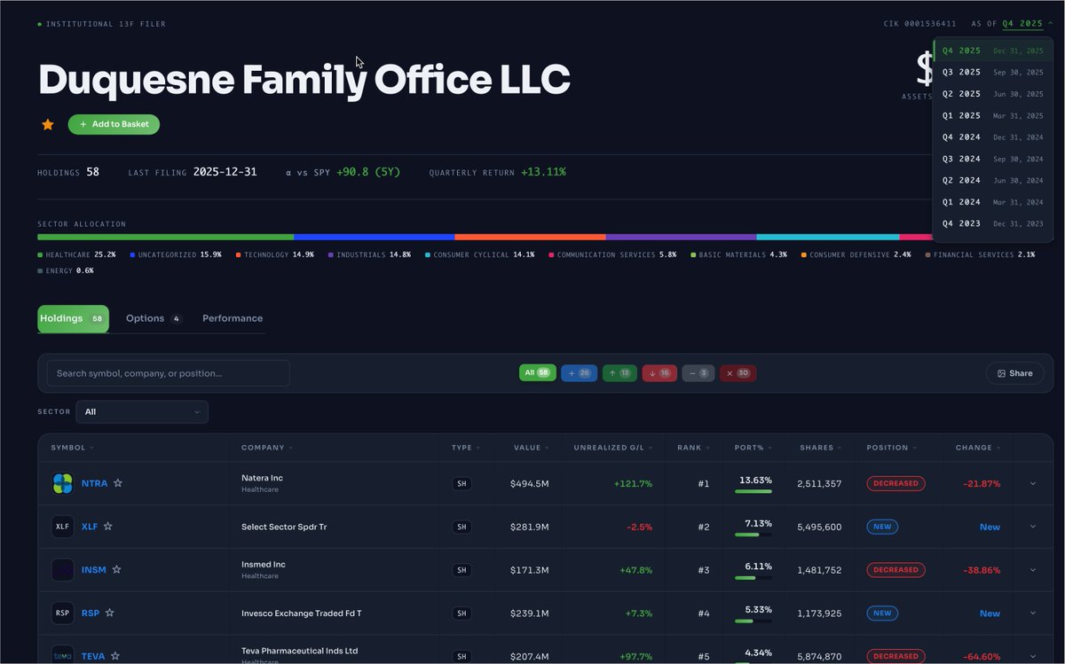Sort by the Position column

(891, 448)
